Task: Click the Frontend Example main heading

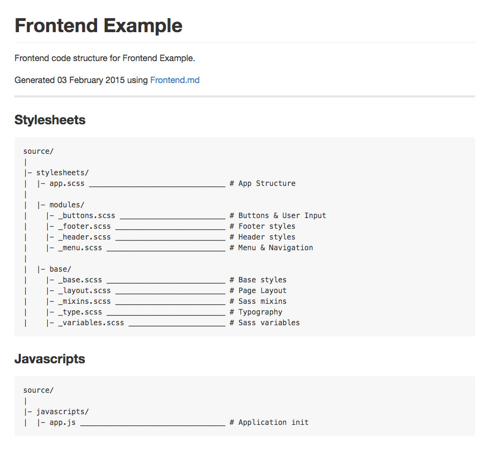Action: tap(98, 25)
